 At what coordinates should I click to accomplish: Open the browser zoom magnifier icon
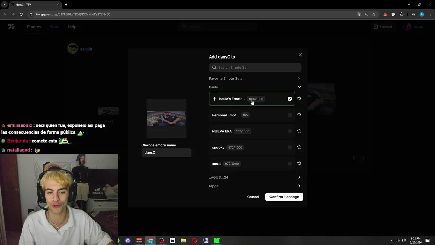click(x=366, y=14)
